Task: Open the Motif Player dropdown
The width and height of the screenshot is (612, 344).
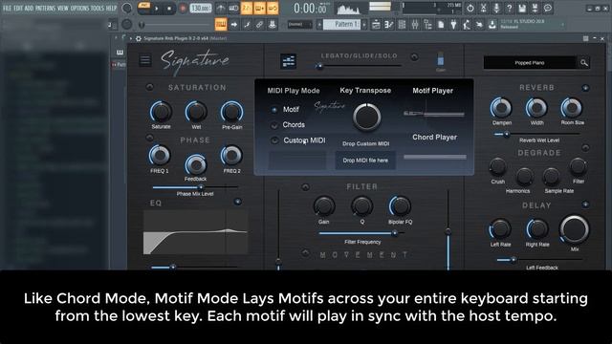Action: click(x=433, y=114)
